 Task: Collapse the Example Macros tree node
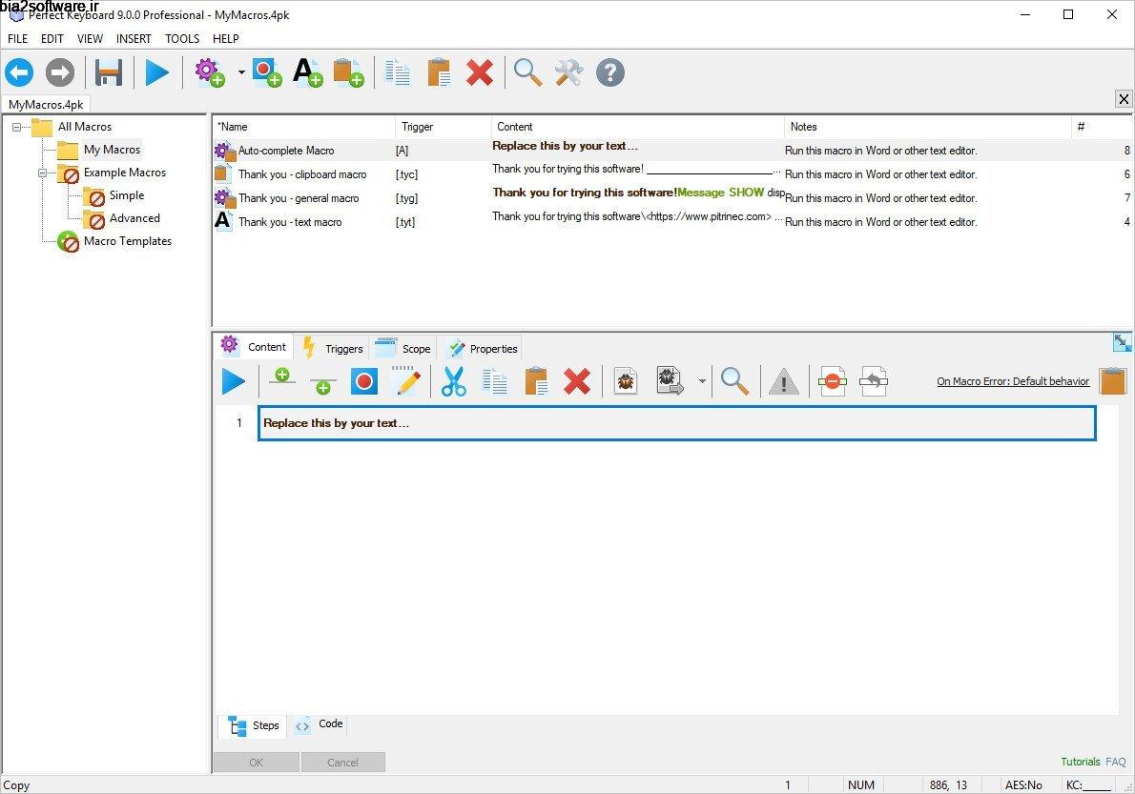point(43,173)
